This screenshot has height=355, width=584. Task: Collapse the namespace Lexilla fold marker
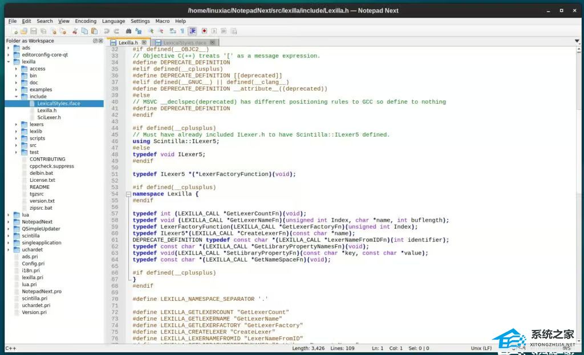pyautogui.click(x=128, y=194)
